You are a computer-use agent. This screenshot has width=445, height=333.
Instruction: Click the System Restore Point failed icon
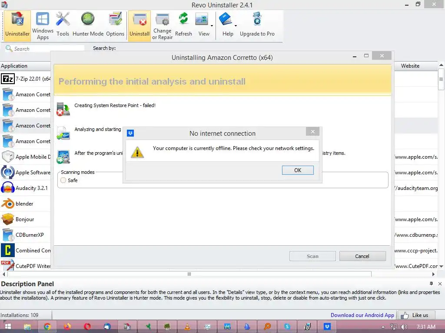coord(63,109)
